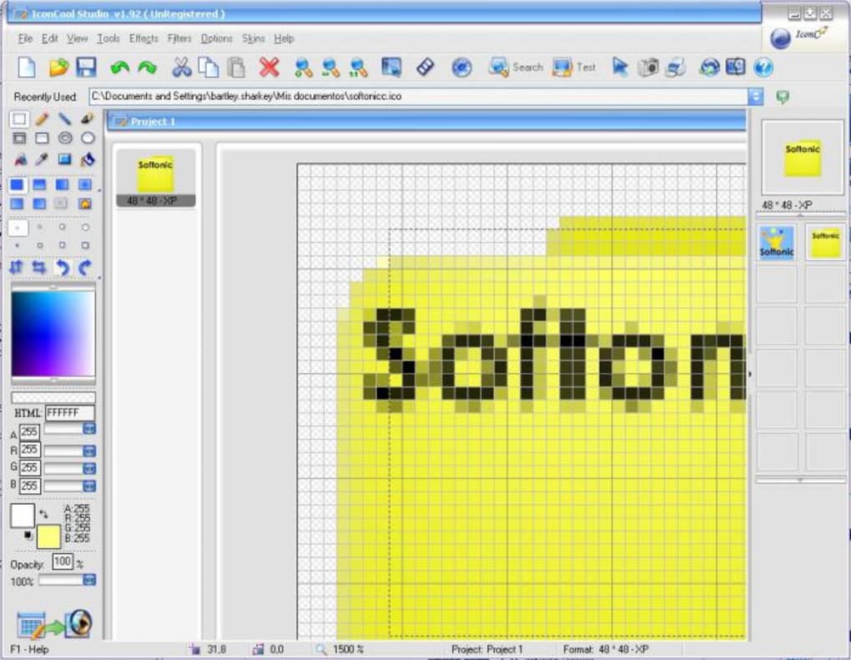
Task: Select the Eraser tool
Action: pyautogui.click(x=87, y=118)
